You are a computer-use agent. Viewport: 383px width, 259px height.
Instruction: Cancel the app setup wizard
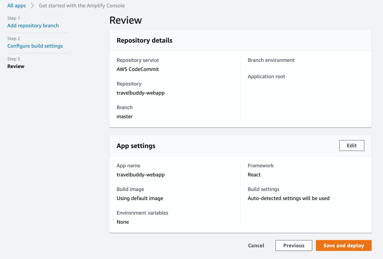point(256,245)
